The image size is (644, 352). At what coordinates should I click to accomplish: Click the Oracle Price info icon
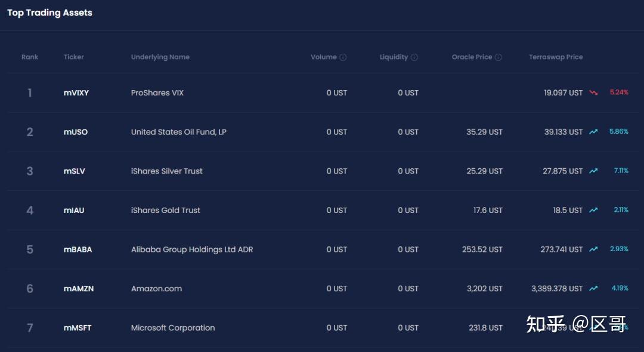tap(499, 57)
